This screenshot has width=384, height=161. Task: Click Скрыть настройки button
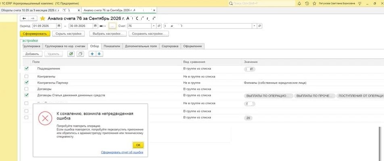pyautogui.click(x=68, y=34)
